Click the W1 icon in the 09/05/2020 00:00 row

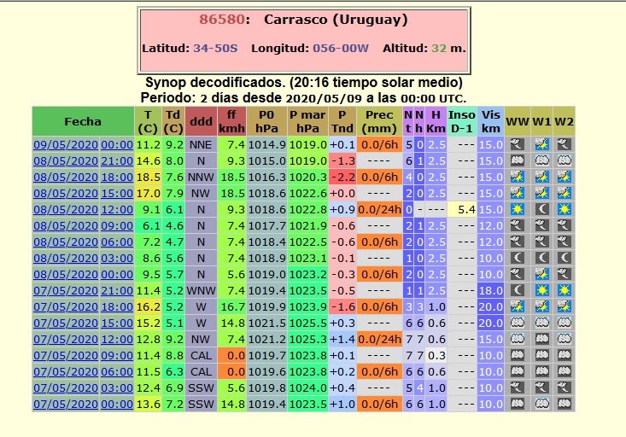click(x=541, y=144)
